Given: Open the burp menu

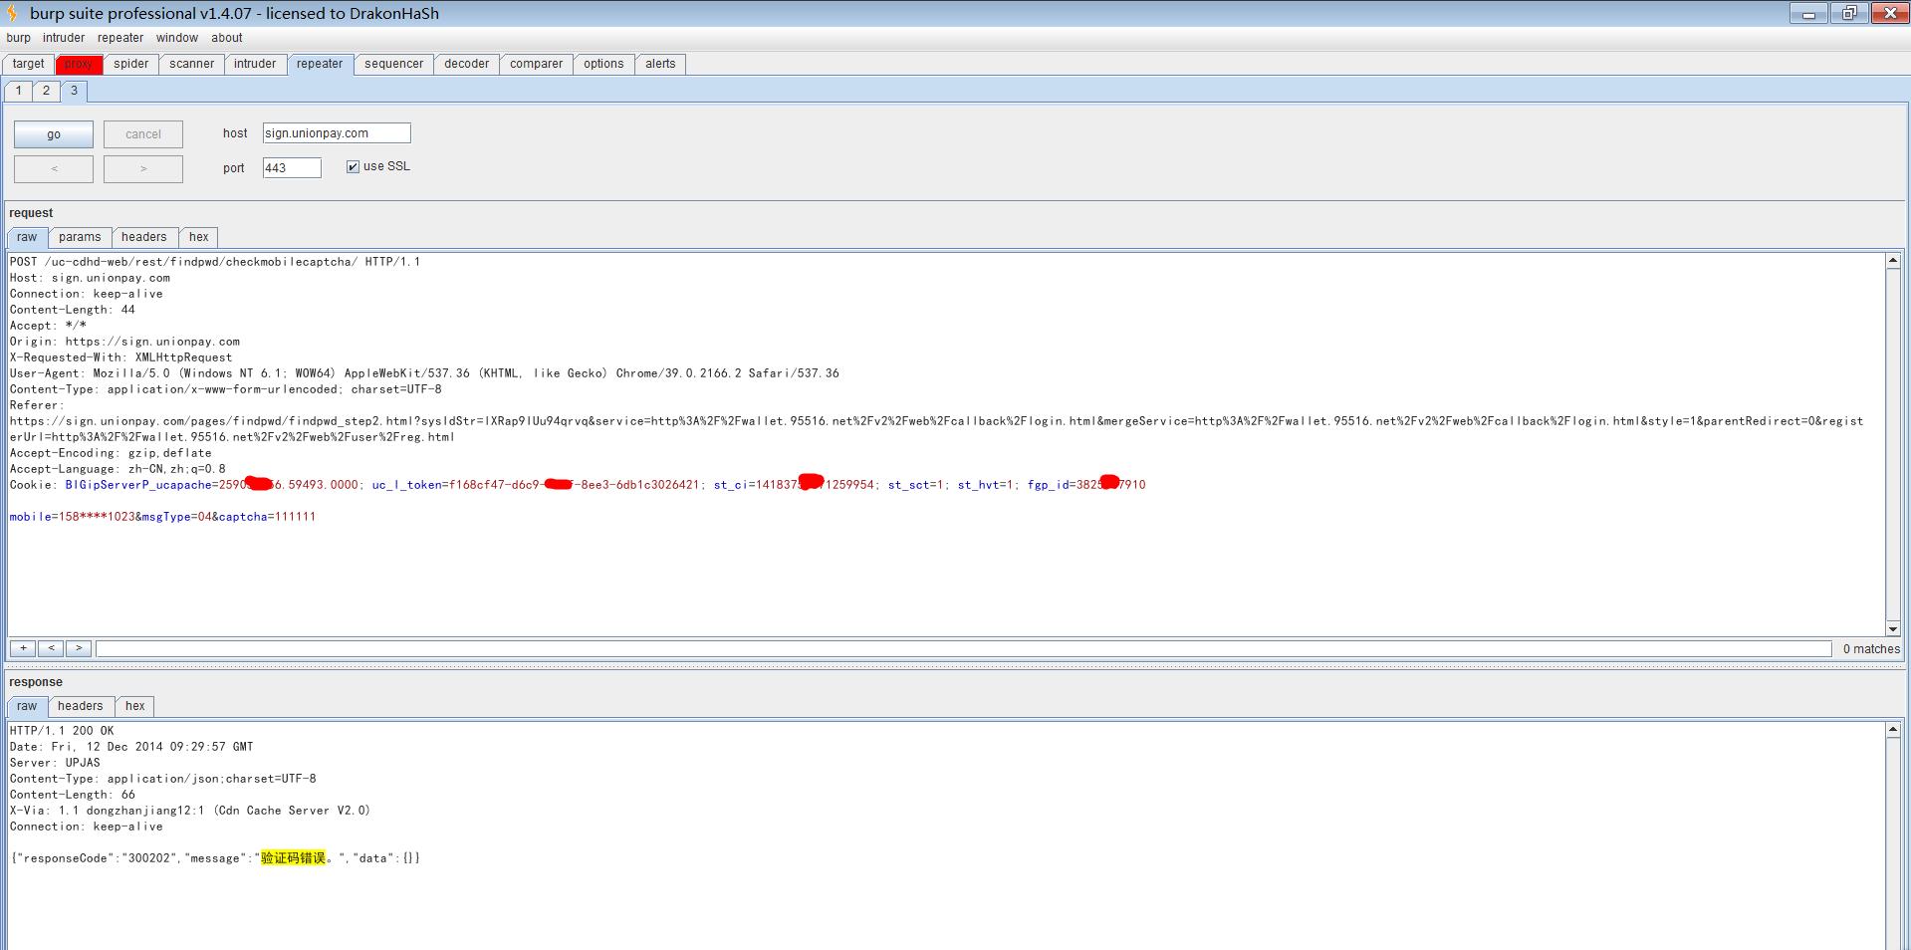Looking at the screenshot, I should click(x=18, y=38).
